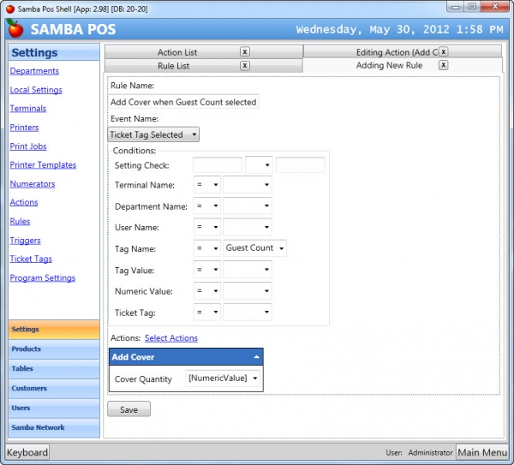514x465 pixels.
Task: Go to Rules list
Action: (20, 221)
